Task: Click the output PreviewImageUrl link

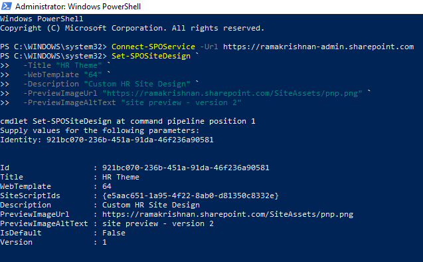Action: 228,214
